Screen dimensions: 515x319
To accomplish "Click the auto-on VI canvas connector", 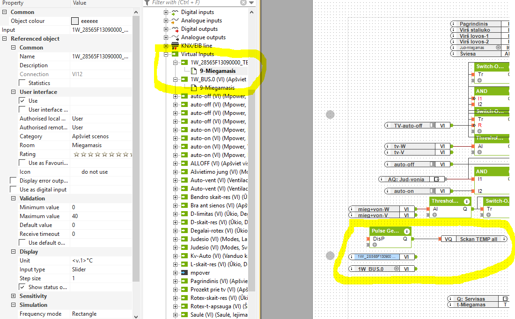I will coord(417,191).
